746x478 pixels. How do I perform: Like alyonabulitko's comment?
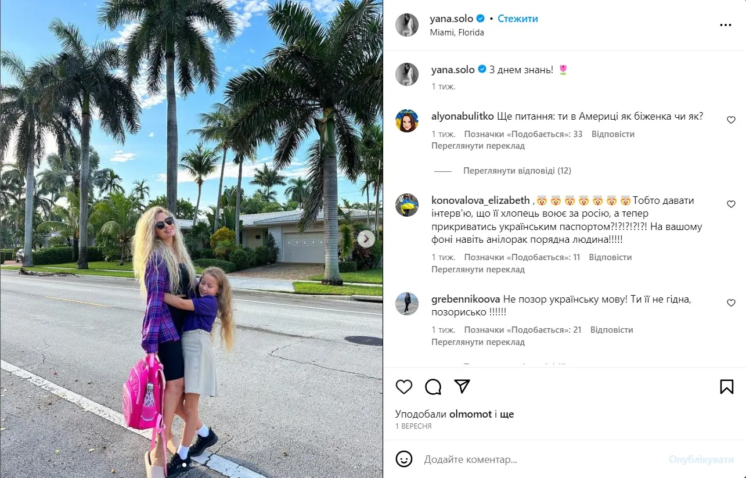coord(731,120)
